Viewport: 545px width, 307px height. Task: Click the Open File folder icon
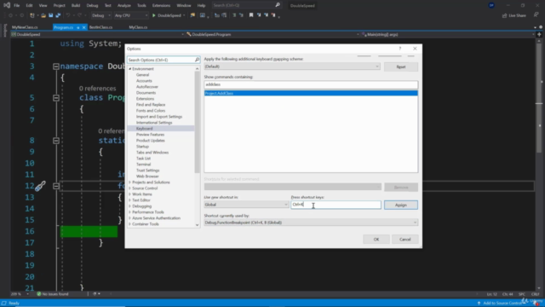(43, 15)
